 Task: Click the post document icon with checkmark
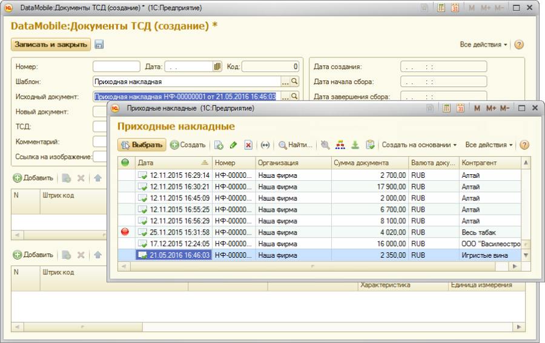(370, 145)
